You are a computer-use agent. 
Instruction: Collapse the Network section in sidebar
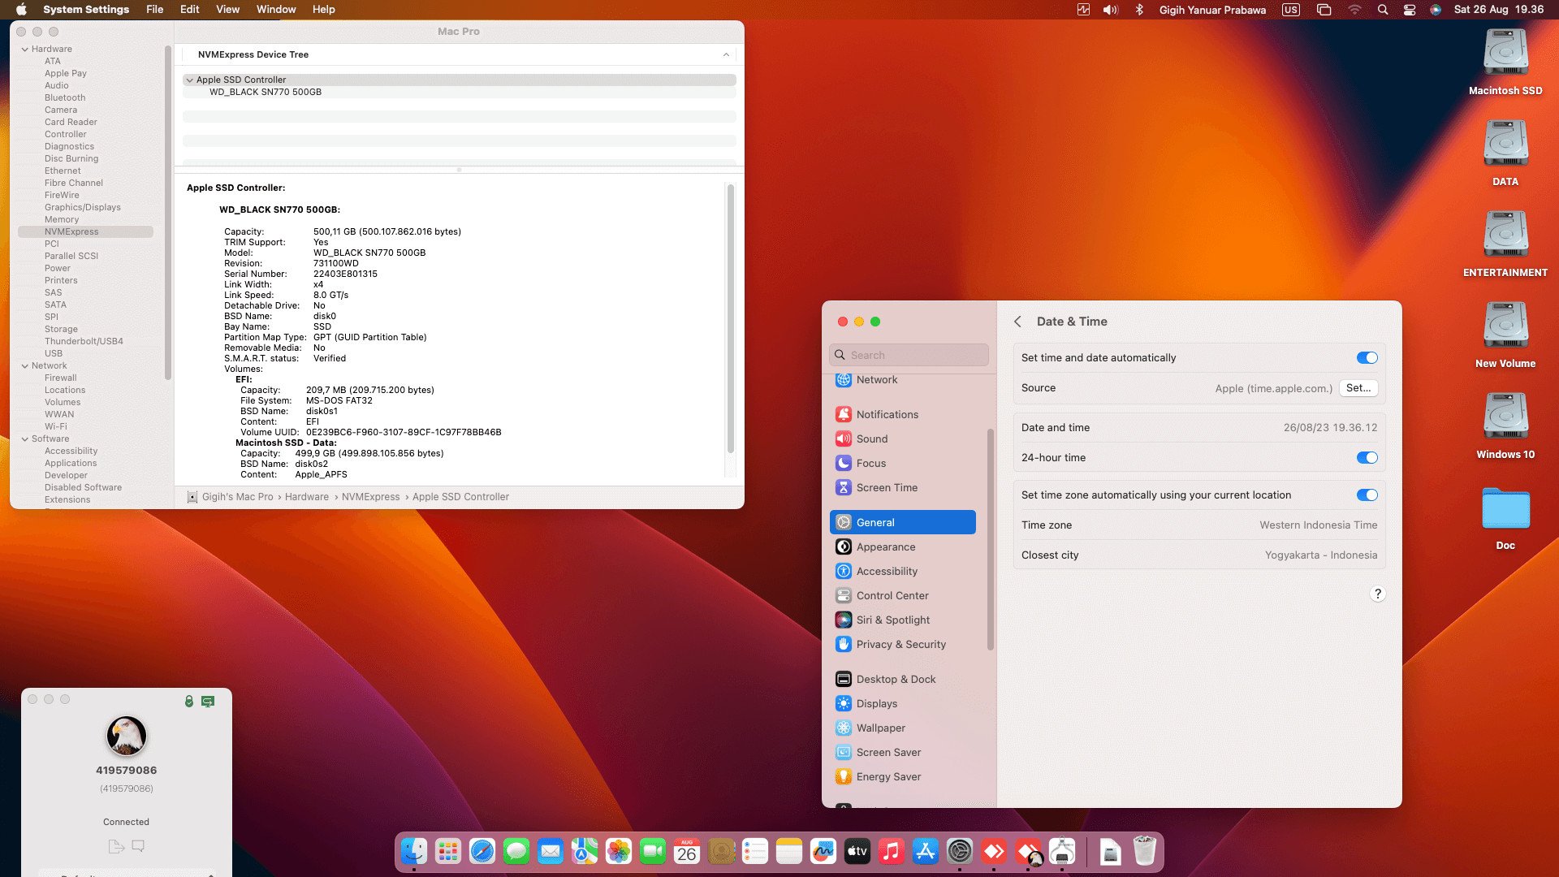tap(25, 365)
